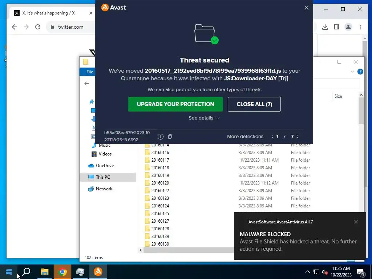Copy detection ID using the copy icon
This screenshot has height=279, width=372.
[170, 137]
